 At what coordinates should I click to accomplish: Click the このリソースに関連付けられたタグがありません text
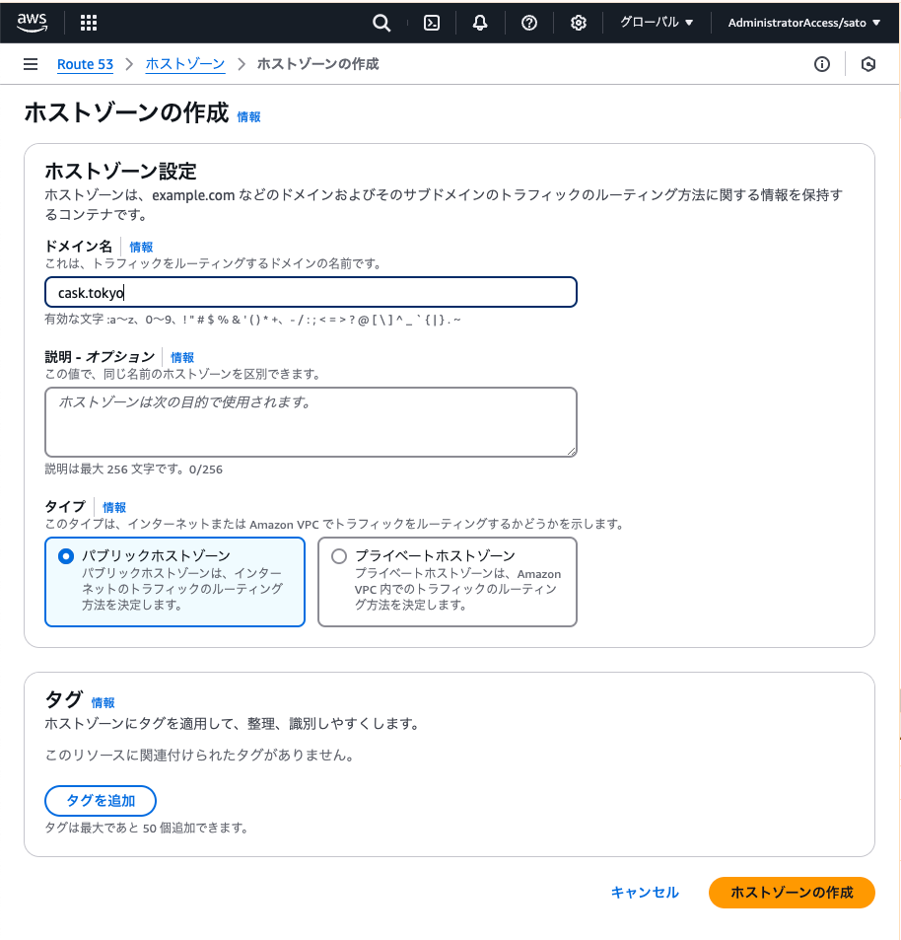(x=201, y=755)
